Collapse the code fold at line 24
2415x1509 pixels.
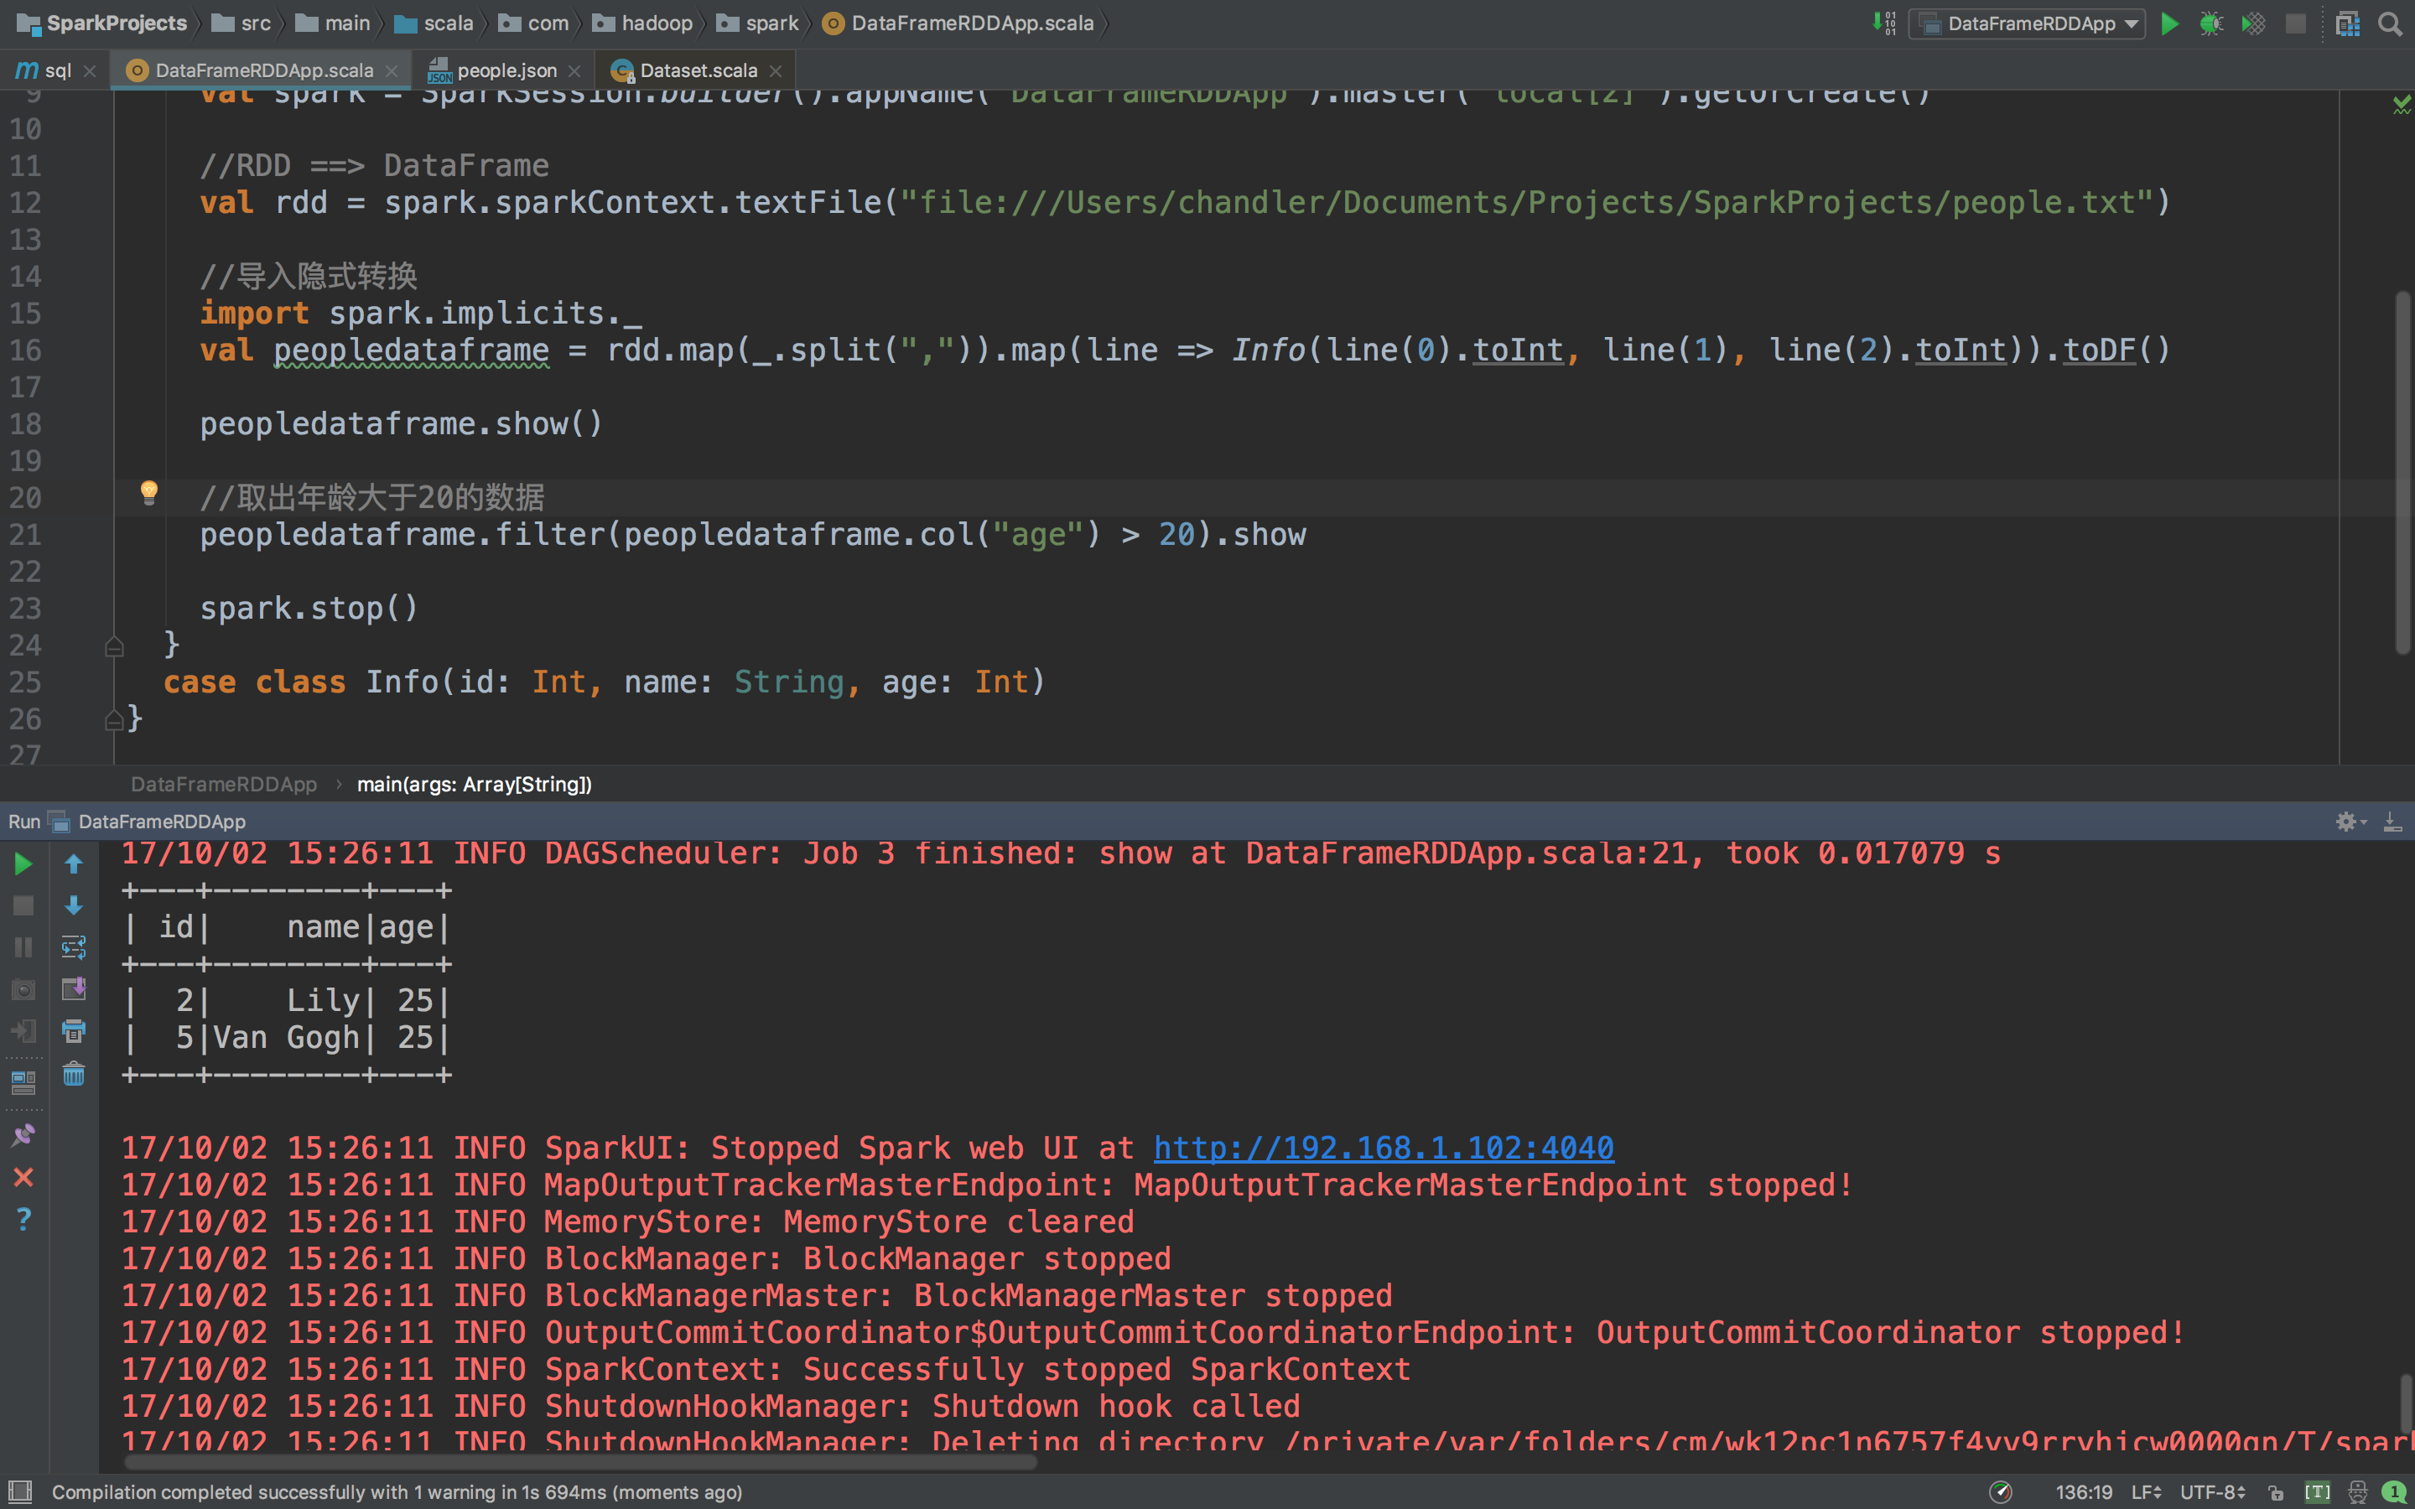115,646
